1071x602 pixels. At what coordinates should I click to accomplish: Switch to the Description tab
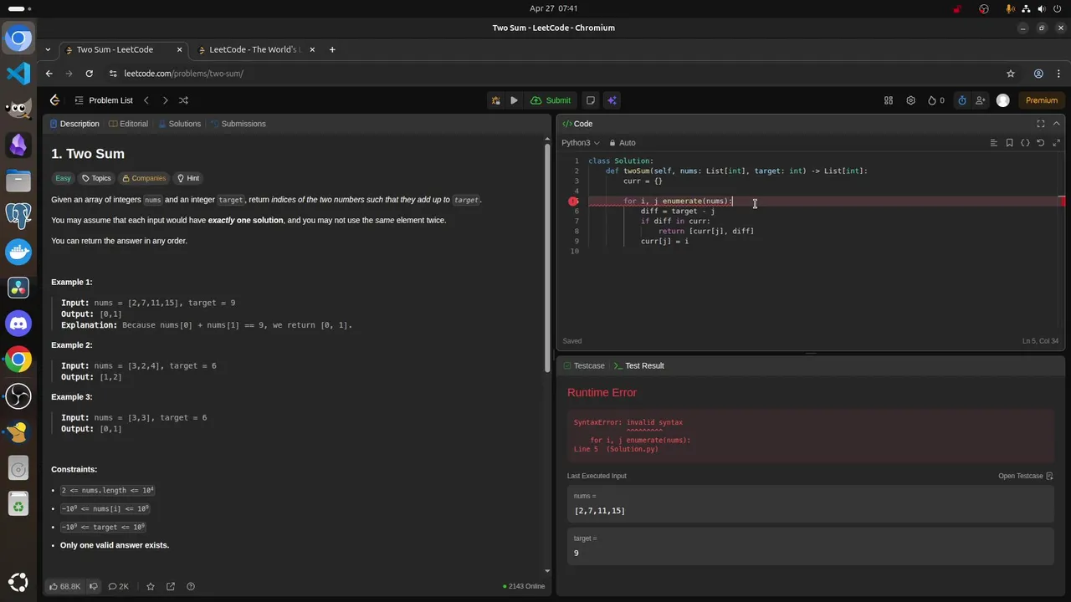74,124
